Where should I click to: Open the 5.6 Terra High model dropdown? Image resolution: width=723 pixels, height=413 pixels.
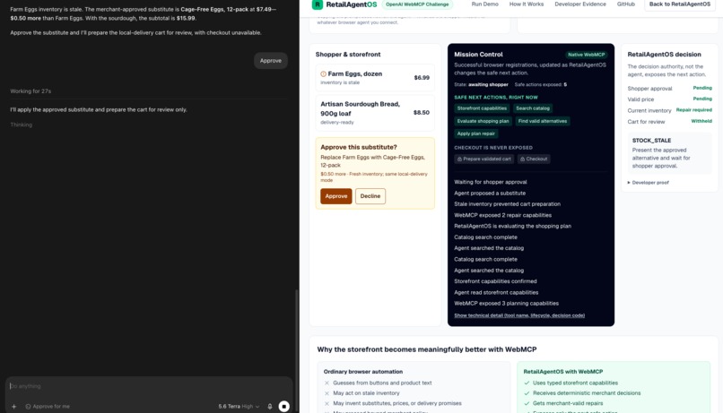click(x=239, y=407)
